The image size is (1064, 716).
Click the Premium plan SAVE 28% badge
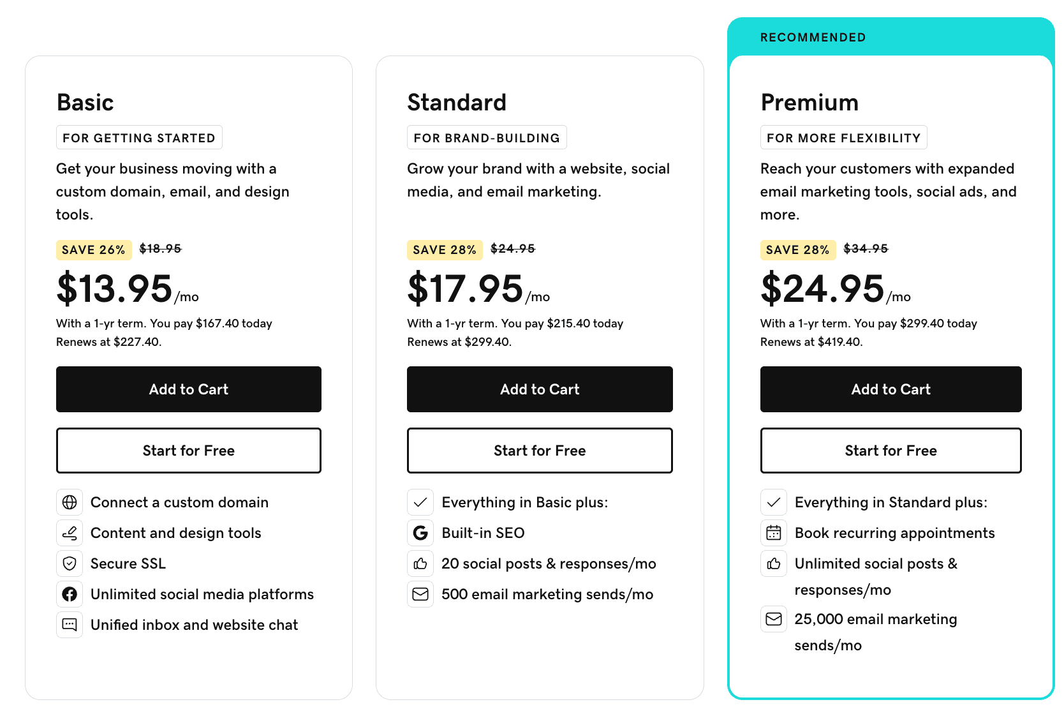[797, 250]
